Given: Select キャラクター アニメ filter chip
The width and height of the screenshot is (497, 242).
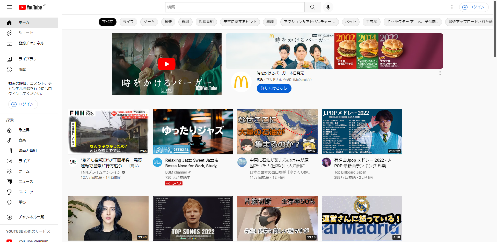Looking at the screenshot, I should (x=413, y=22).
